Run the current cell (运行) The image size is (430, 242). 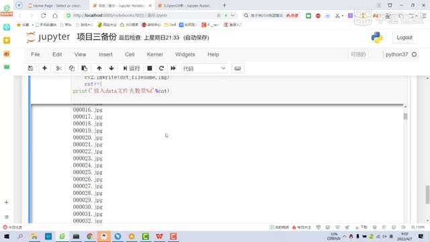coord(132,69)
